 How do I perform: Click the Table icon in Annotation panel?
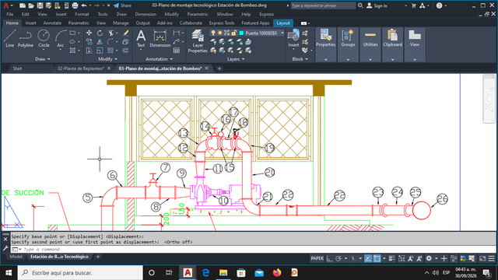click(177, 50)
